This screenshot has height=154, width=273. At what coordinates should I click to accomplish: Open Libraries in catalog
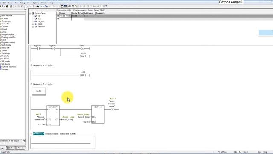pos(5,69)
